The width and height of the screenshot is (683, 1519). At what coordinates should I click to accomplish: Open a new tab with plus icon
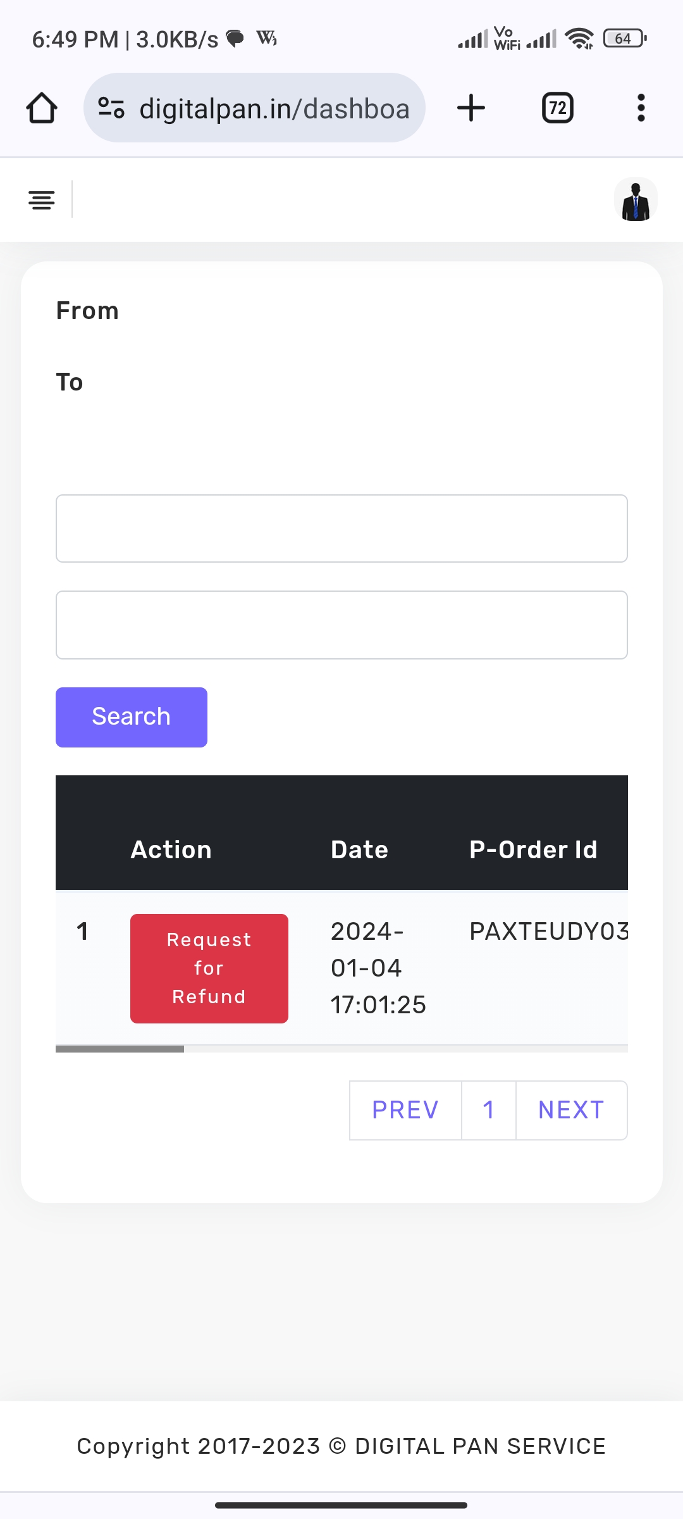click(471, 108)
